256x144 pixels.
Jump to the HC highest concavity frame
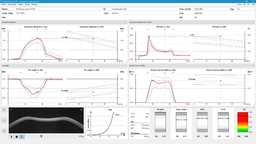4,120
